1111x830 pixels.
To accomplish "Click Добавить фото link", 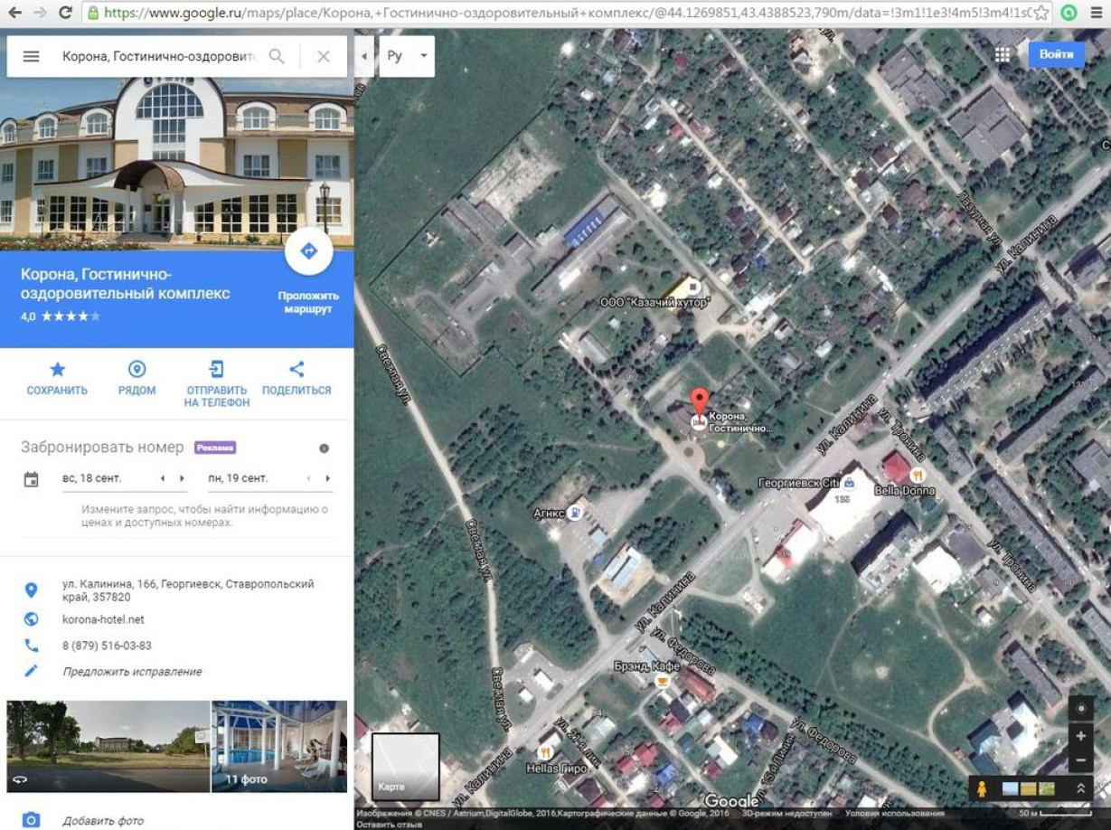I will point(103,821).
